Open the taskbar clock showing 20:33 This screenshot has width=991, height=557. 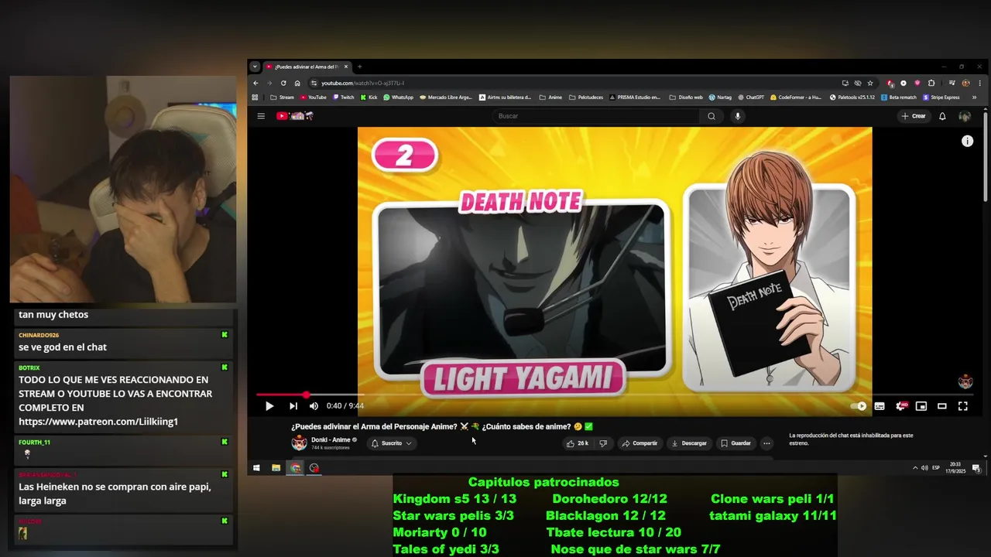(x=957, y=468)
